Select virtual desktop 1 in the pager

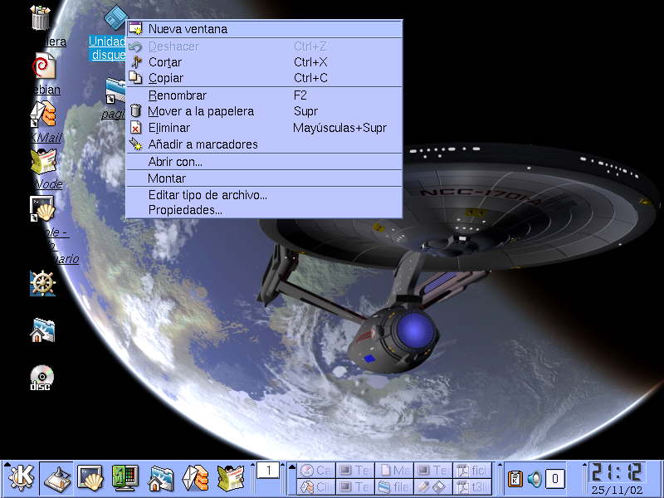(x=268, y=471)
